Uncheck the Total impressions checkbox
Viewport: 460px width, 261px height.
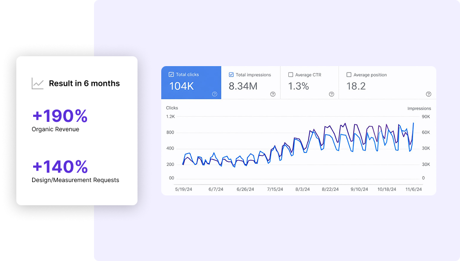231,75
